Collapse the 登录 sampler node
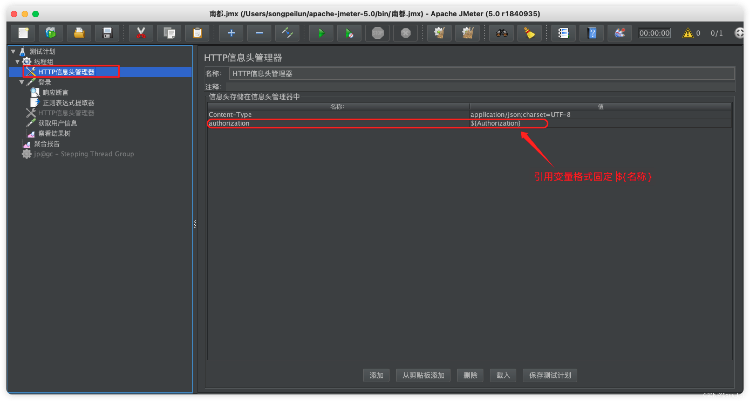The image size is (750, 401). (22, 82)
